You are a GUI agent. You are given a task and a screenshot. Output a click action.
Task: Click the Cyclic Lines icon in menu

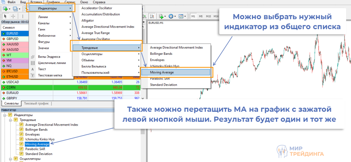[x=33, y=63]
